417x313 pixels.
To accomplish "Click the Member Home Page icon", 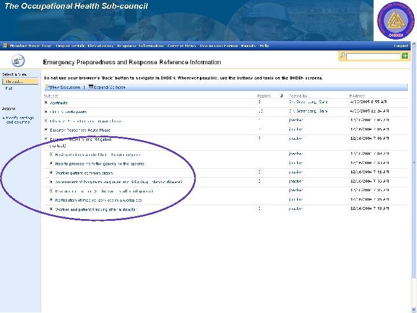I will (5, 46).
